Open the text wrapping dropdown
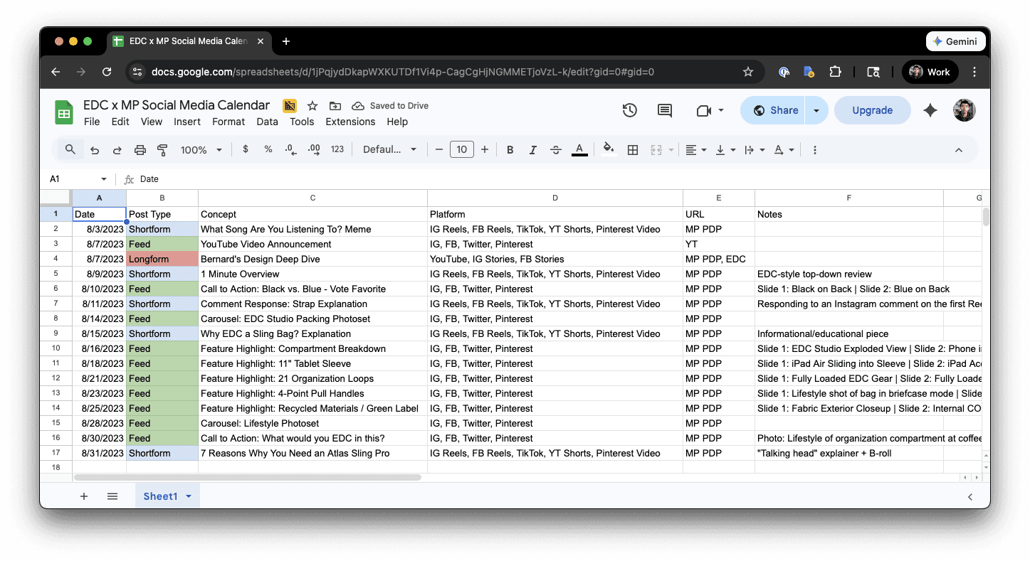1030x561 pixels. click(755, 149)
